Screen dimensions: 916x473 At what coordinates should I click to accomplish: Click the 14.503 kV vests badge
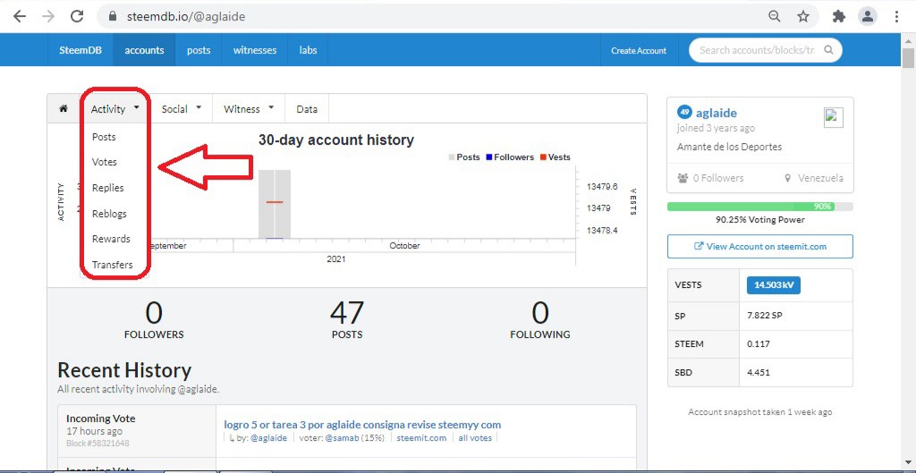pyautogui.click(x=774, y=285)
